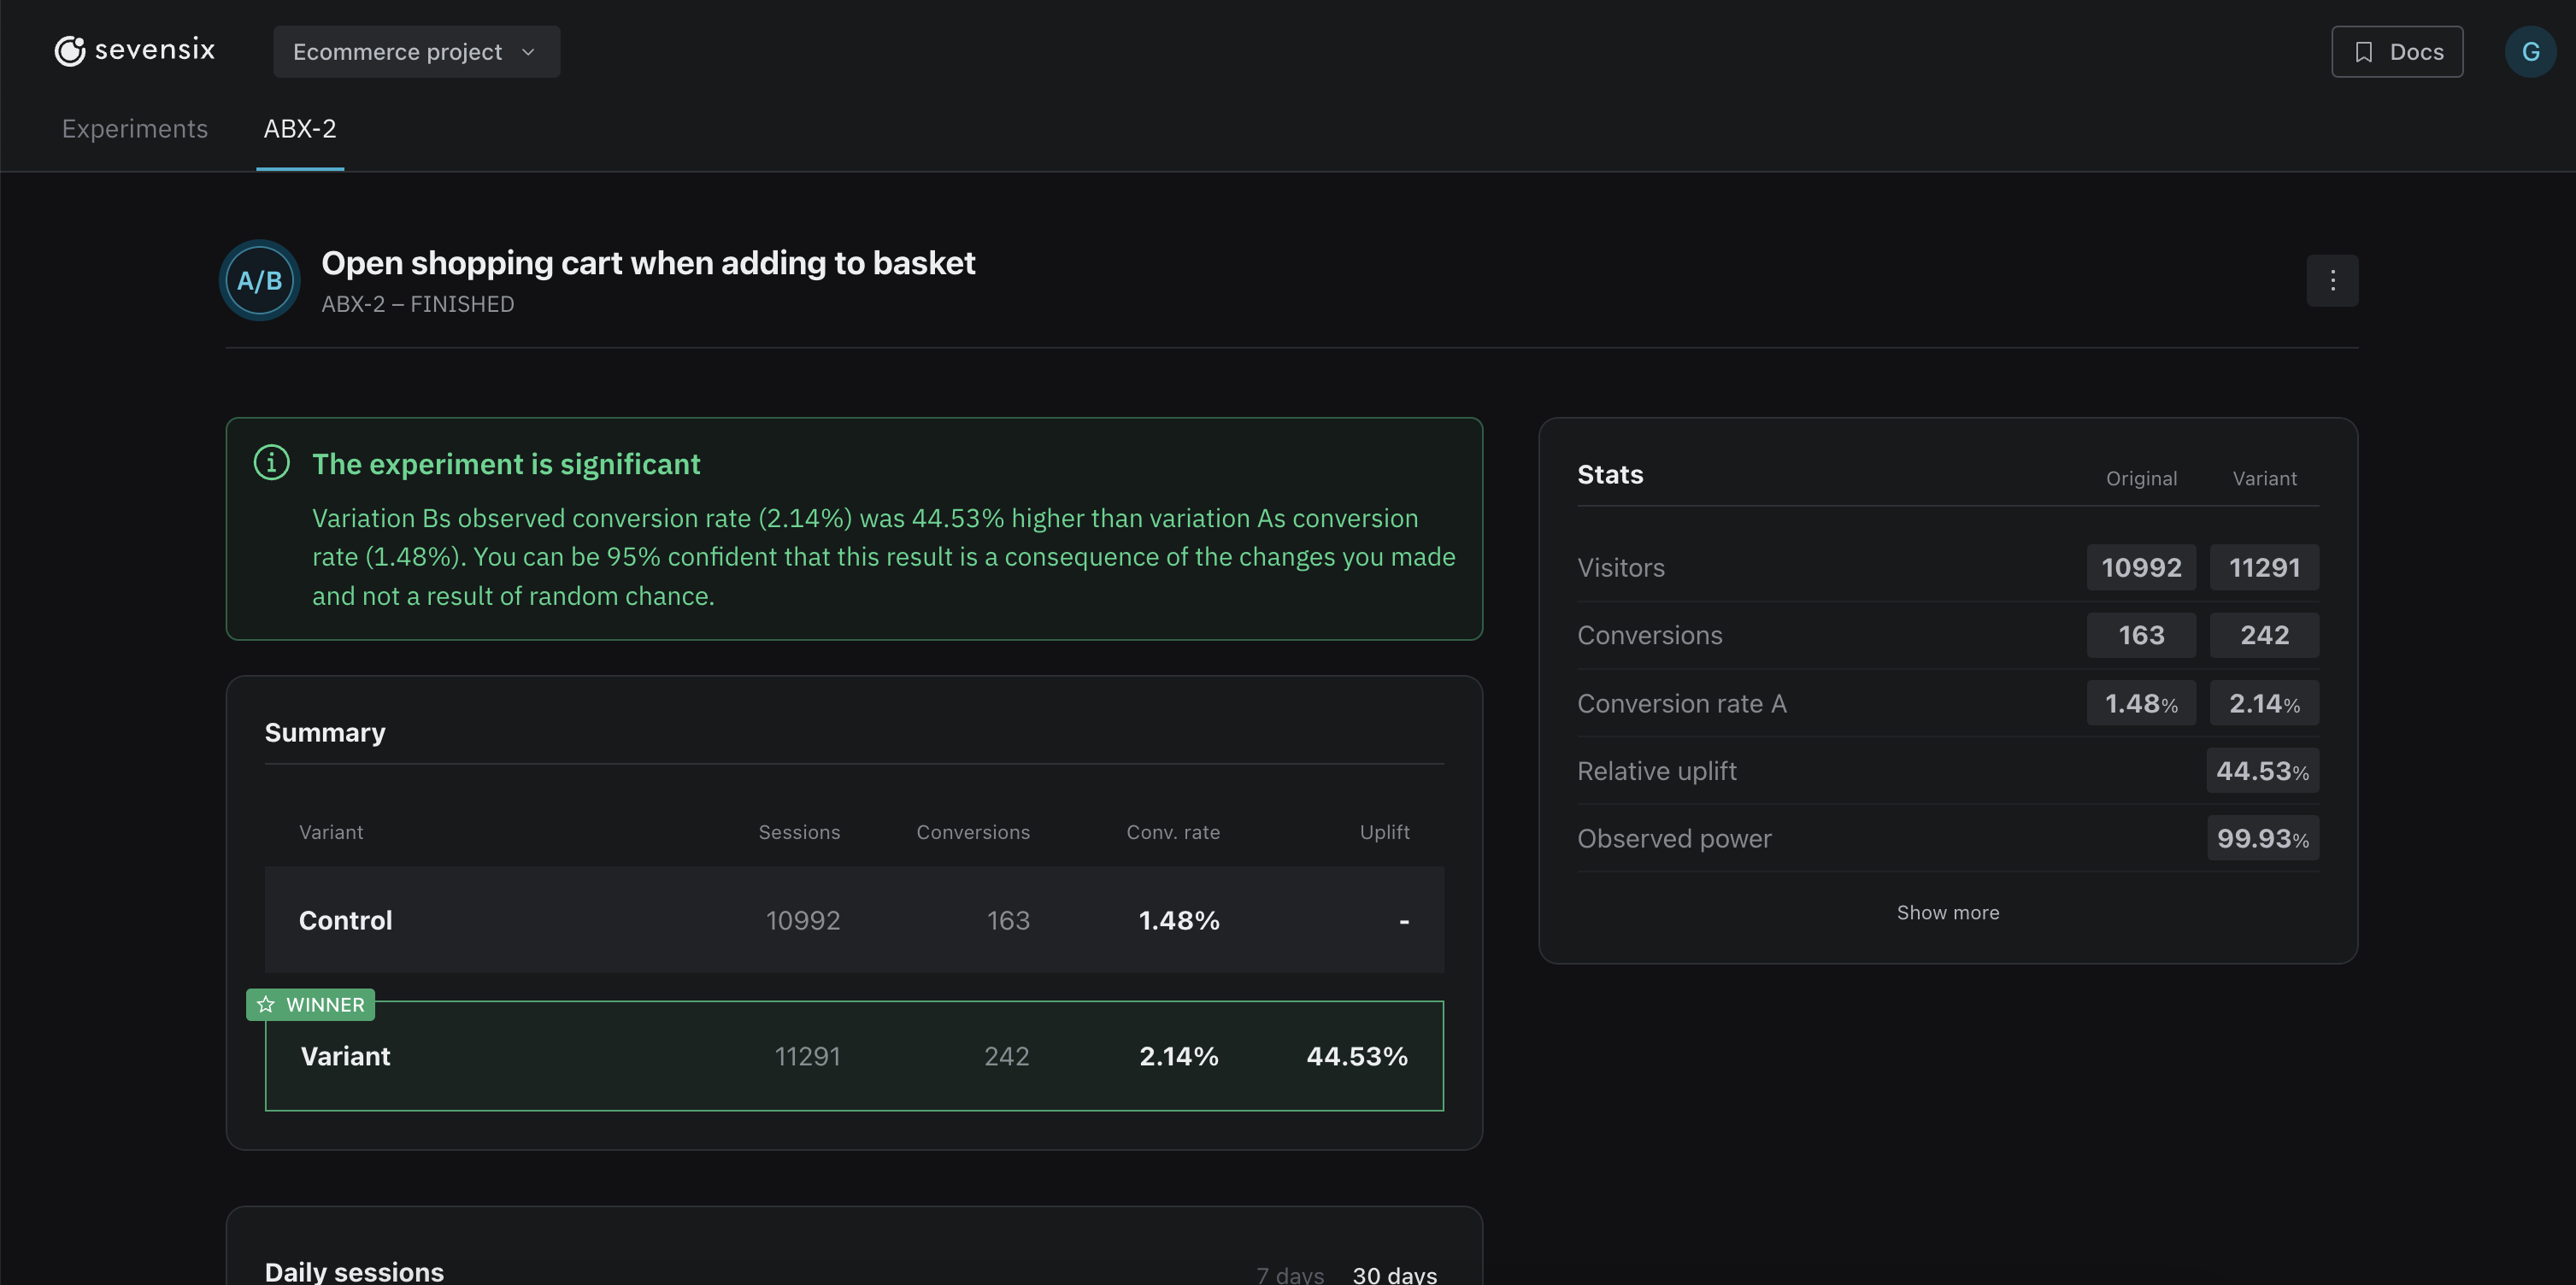Switch Daily sessions to 7 days

coord(1290,1275)
